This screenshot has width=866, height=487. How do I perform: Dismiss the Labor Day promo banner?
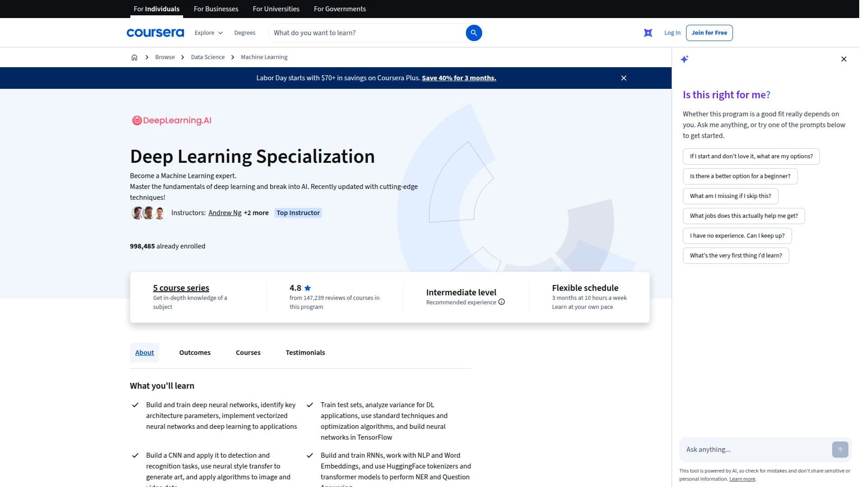pos(624,78)
